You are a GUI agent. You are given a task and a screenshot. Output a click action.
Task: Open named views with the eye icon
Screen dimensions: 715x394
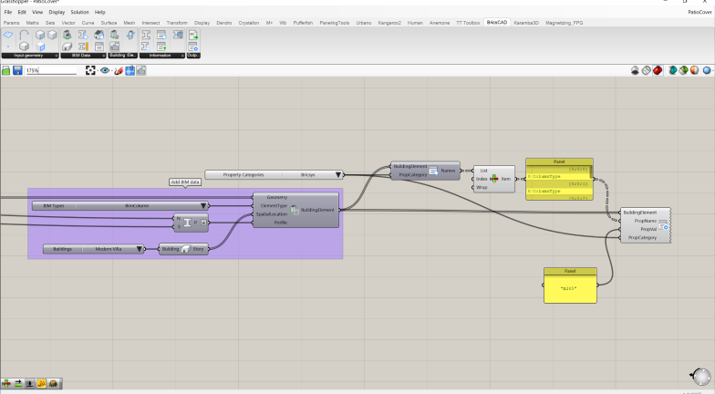coord(105,70)
